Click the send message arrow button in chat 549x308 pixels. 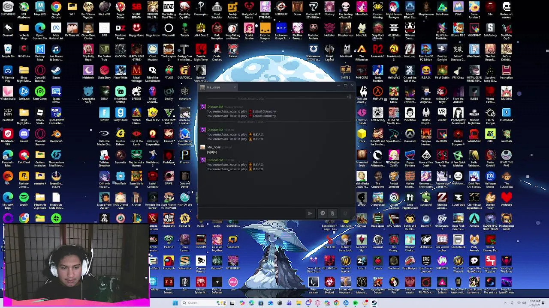[310, 213]
